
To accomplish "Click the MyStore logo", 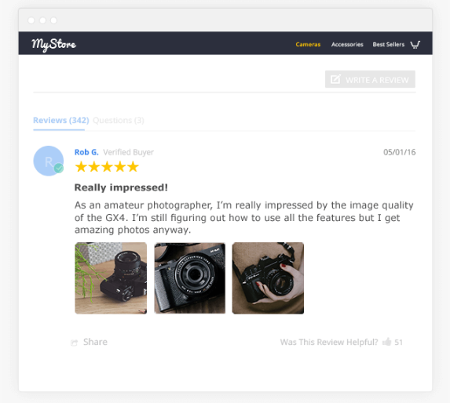I will point(53,45).
